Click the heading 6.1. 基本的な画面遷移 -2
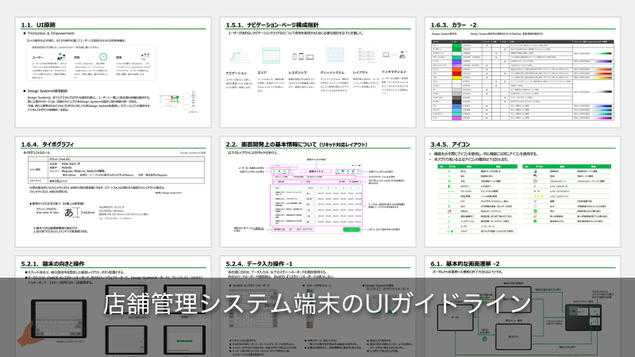 tap(465, 263)
